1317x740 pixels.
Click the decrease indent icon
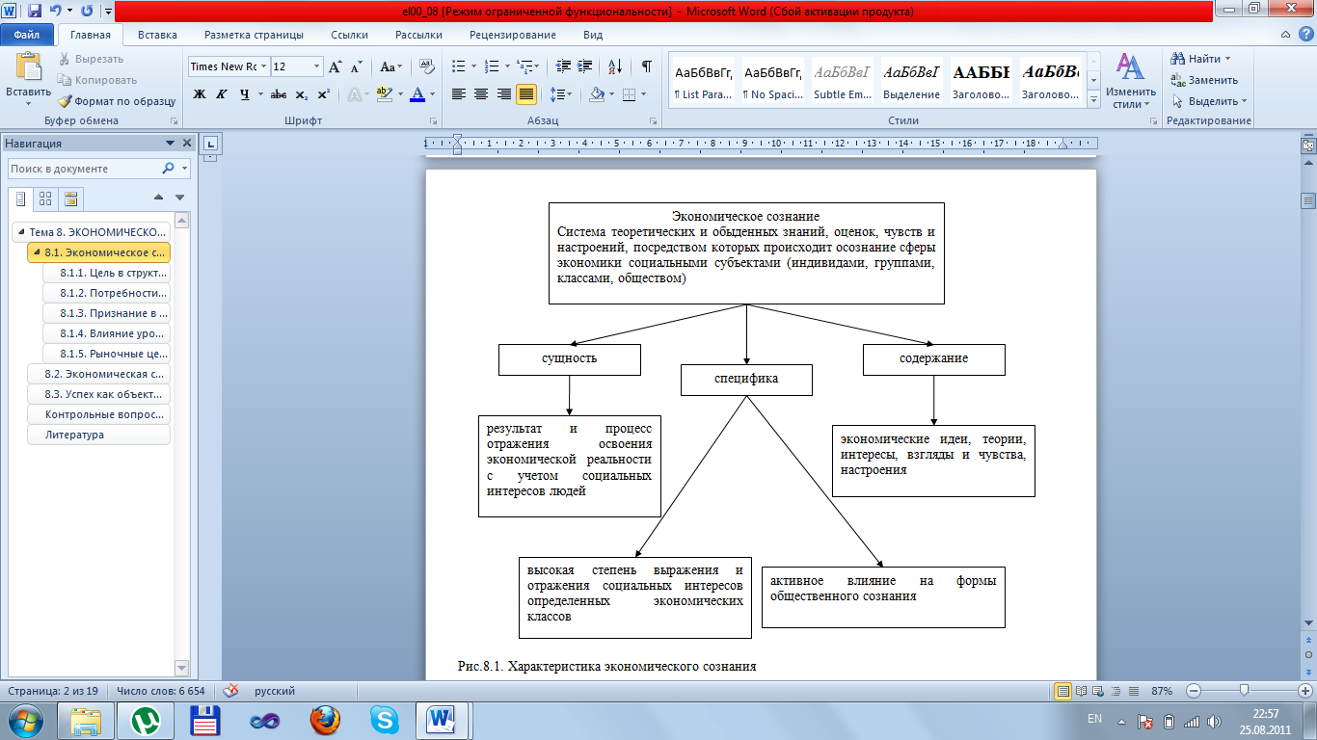pos(563,66)
